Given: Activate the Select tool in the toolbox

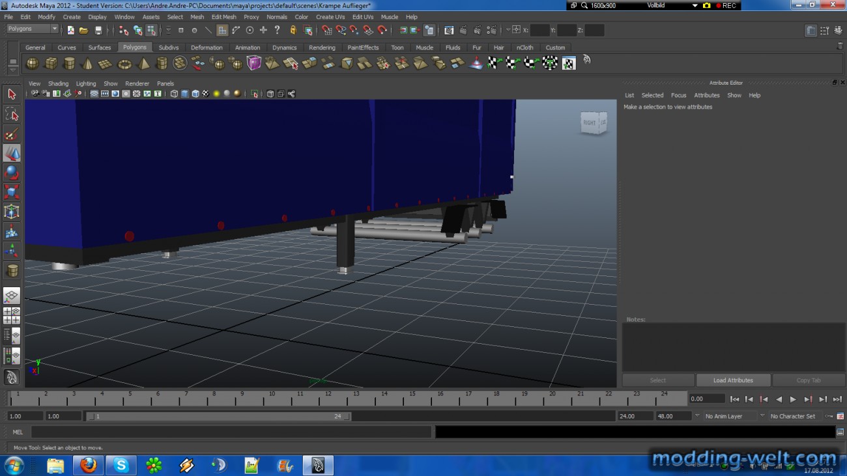Looking at the screenshot, I should (12, 94).
